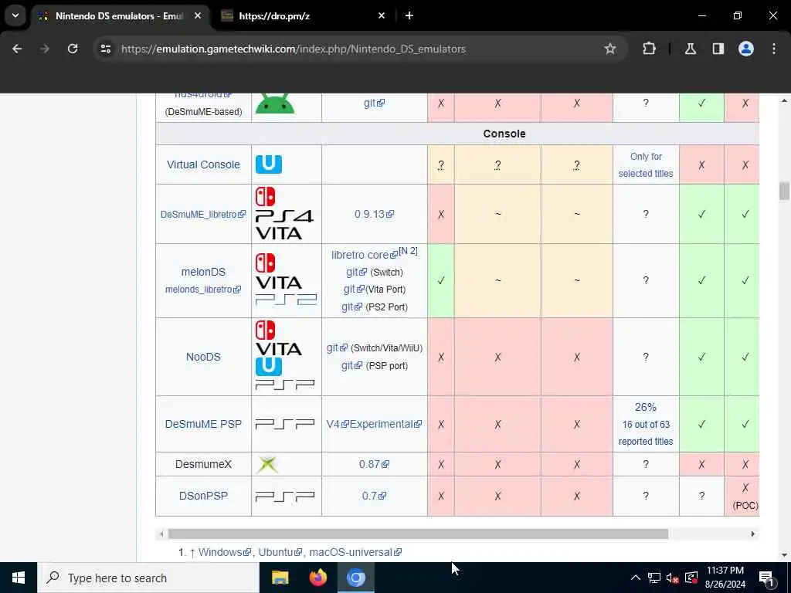Open the Windows footnote link
The image size is (791, 593).
pyautogui.click(x=225, y=553)
